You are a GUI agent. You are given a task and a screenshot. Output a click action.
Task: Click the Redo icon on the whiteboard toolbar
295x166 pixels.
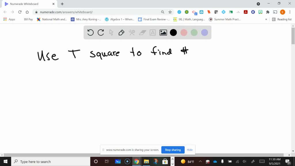101,33
